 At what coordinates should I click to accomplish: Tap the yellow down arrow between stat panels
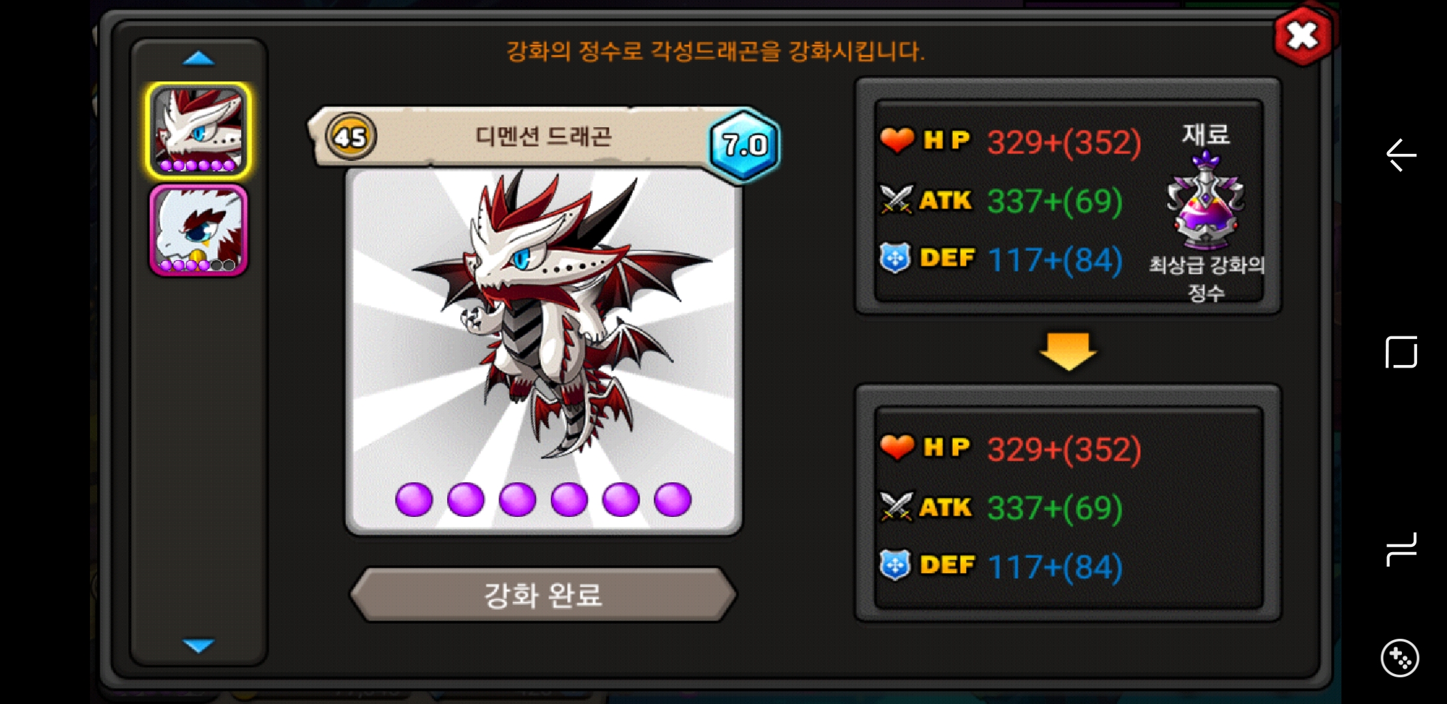tap(1068, 352)
